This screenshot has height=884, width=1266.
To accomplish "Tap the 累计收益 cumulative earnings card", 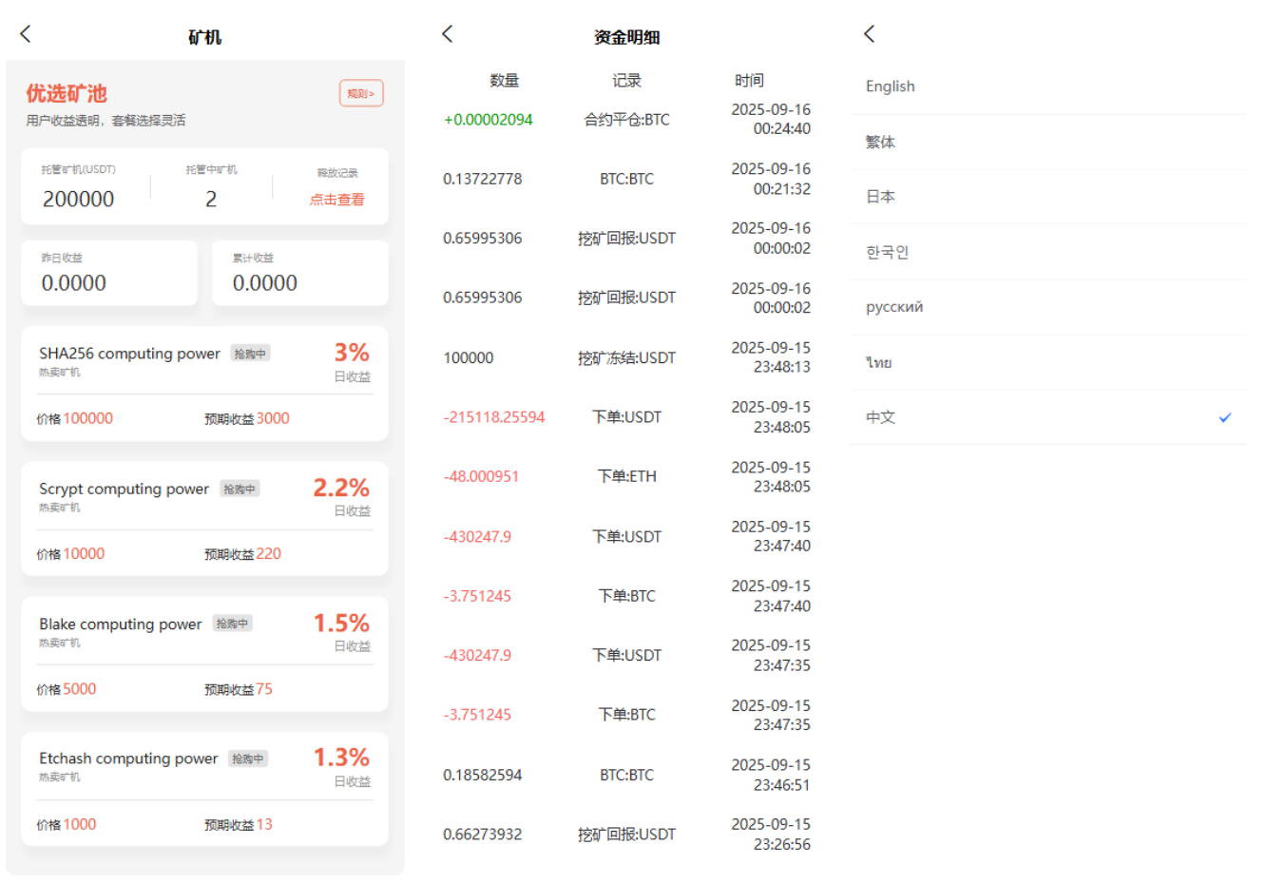I will (299, 273).
